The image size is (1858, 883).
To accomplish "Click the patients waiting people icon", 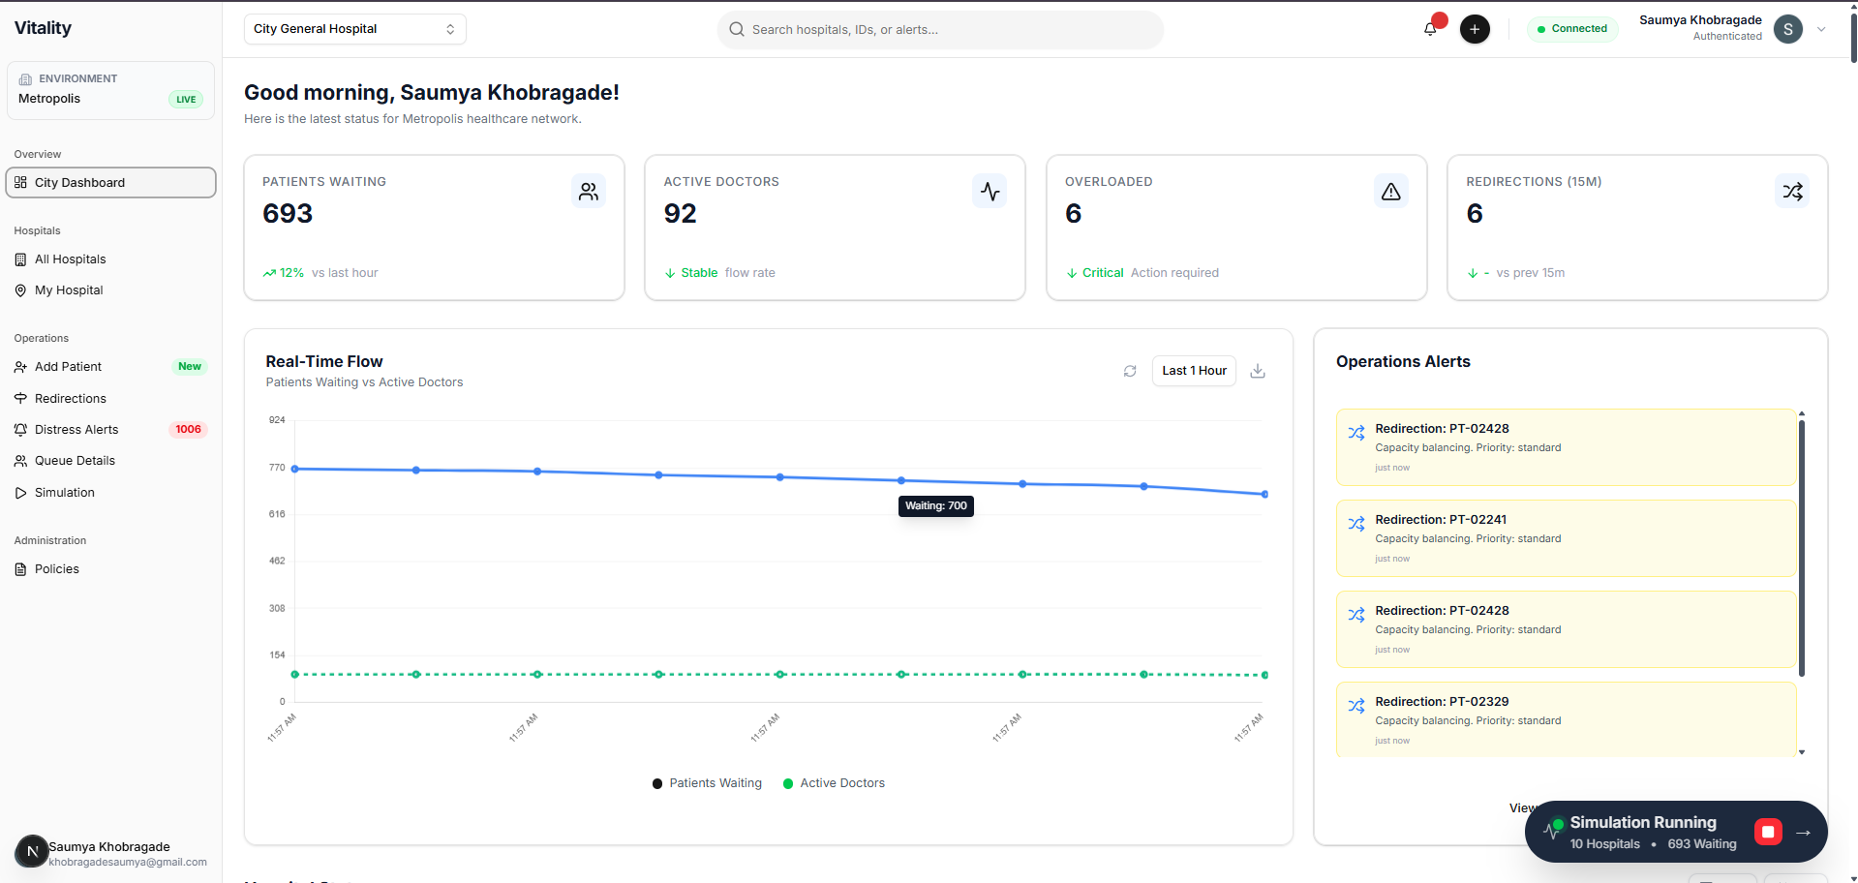I will tap(588, 192).
